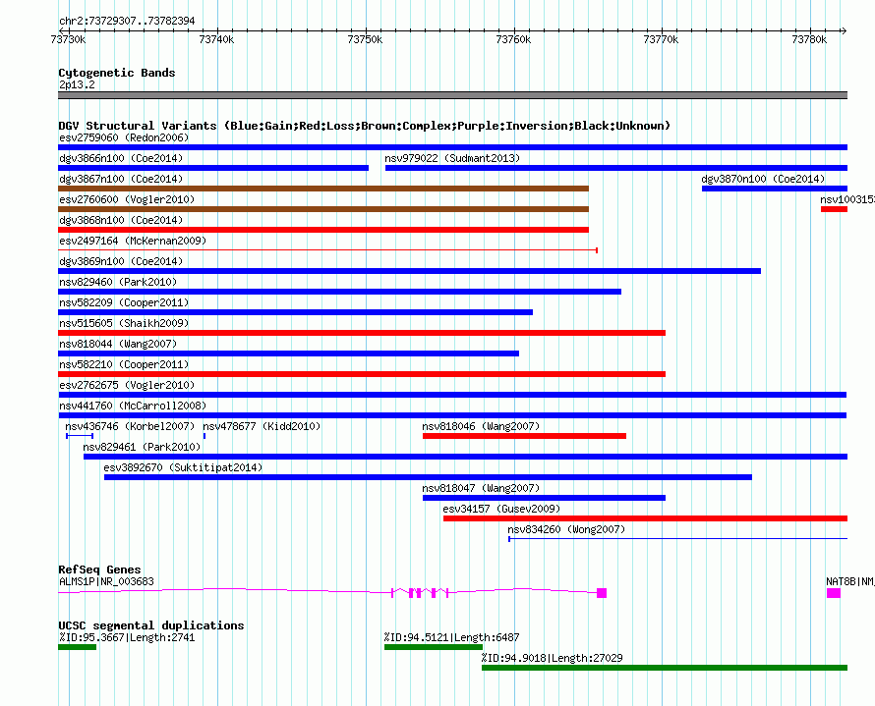
Task: Select the blue bar under nsv818047
Action: click(544, 498)
